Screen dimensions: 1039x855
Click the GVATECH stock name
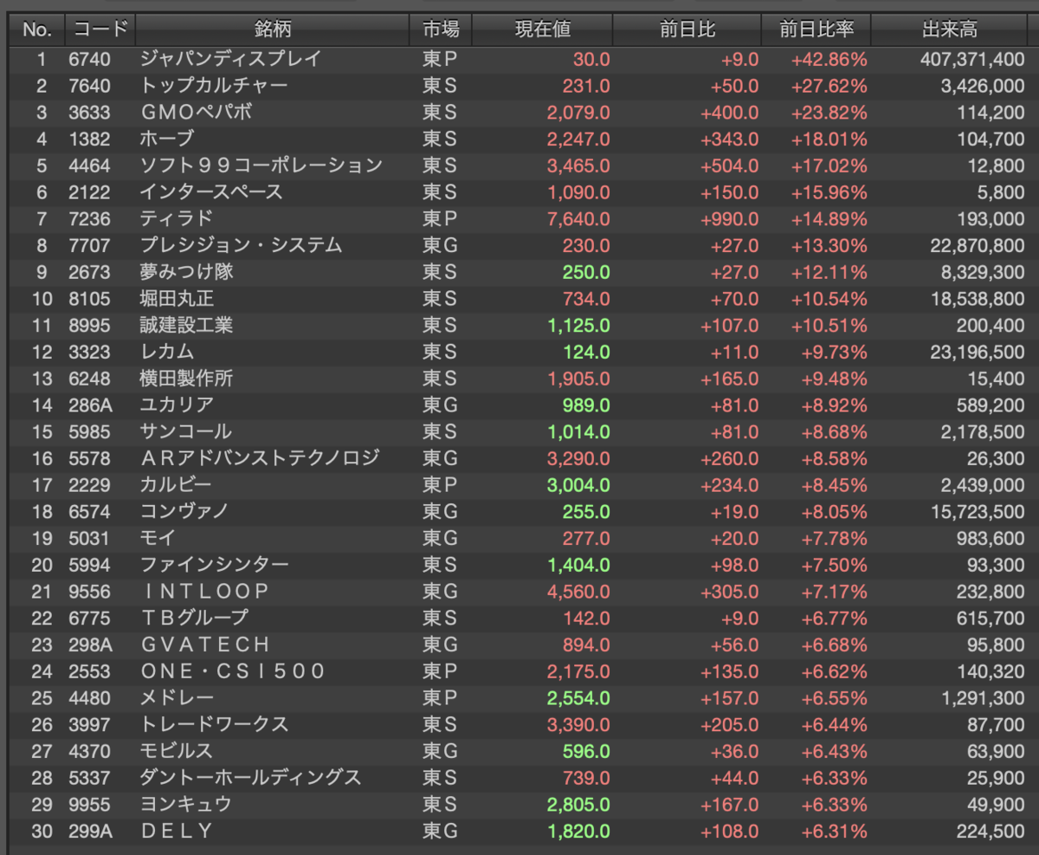204,644
